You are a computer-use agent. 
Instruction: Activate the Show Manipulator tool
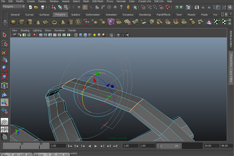pyautogui.click(x=4, y=102)
